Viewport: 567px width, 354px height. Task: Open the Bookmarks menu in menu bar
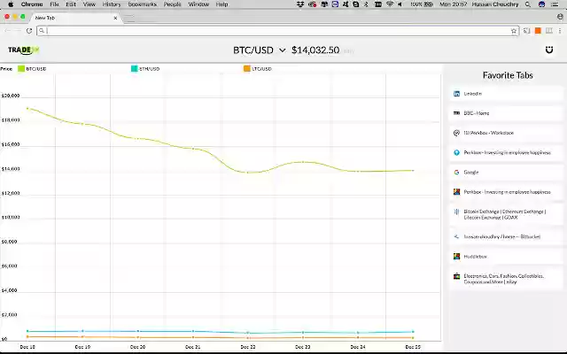point(143,4)
